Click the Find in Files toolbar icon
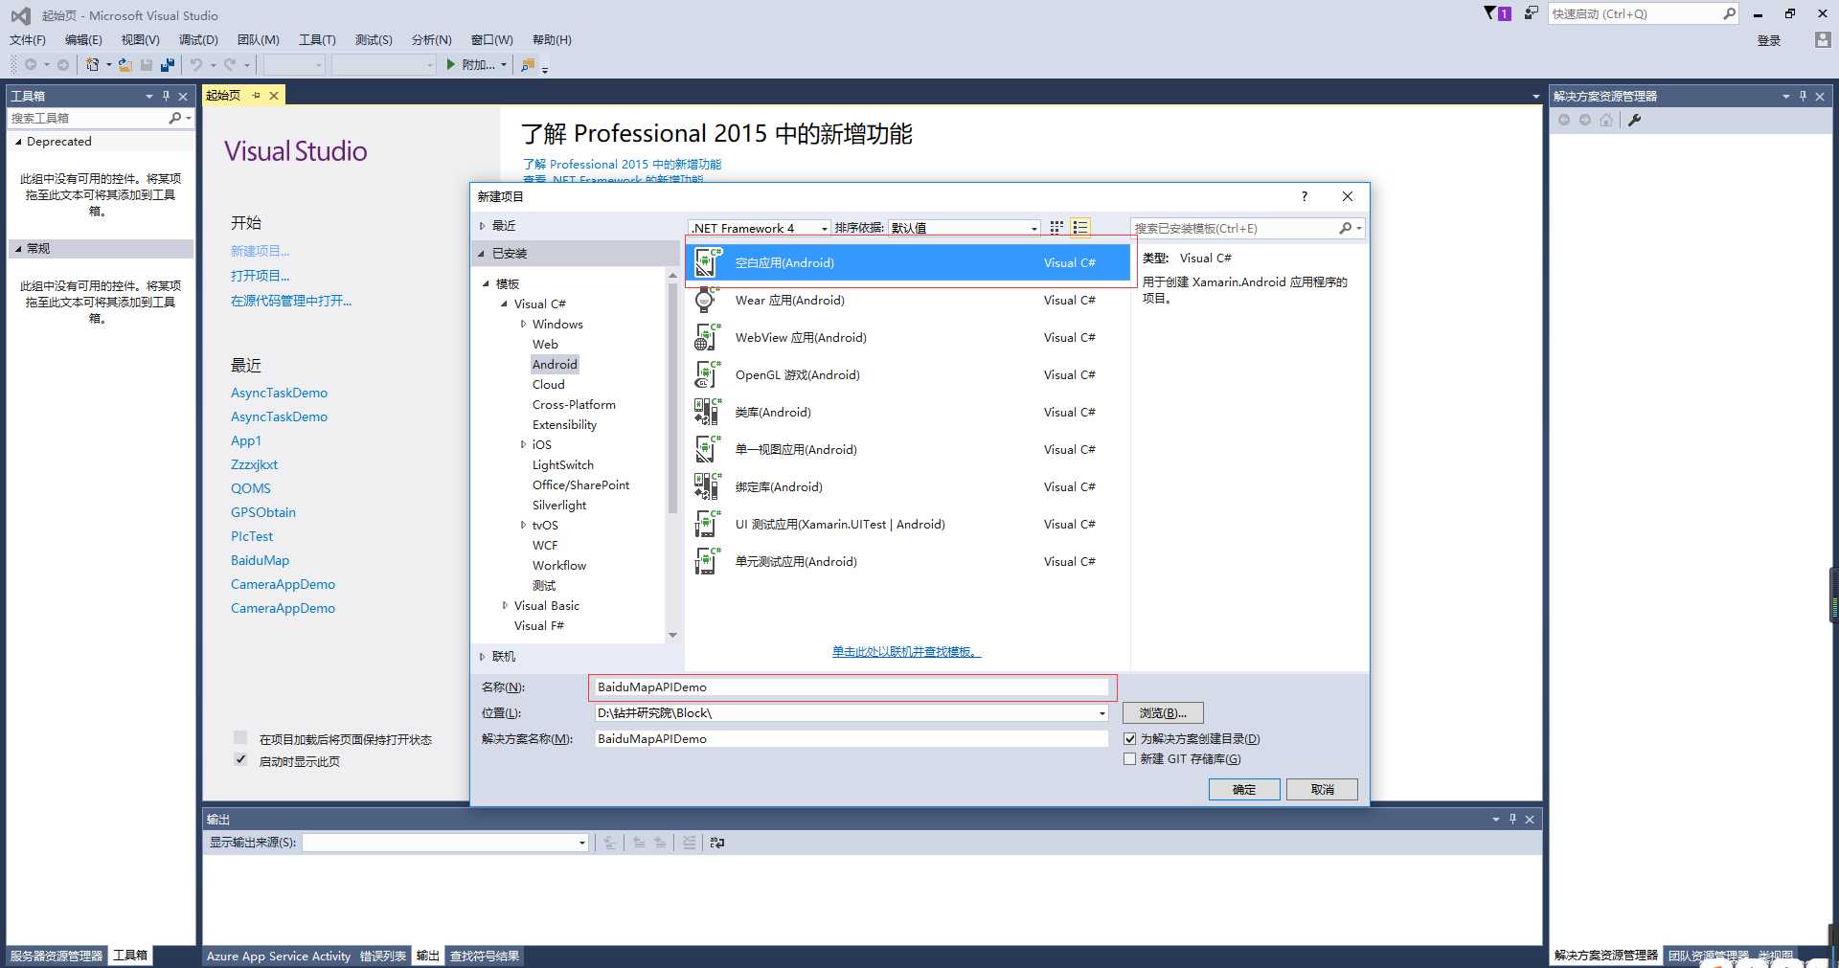The width and height of the screenshot is (1839, 968). [x=528, y=64]
